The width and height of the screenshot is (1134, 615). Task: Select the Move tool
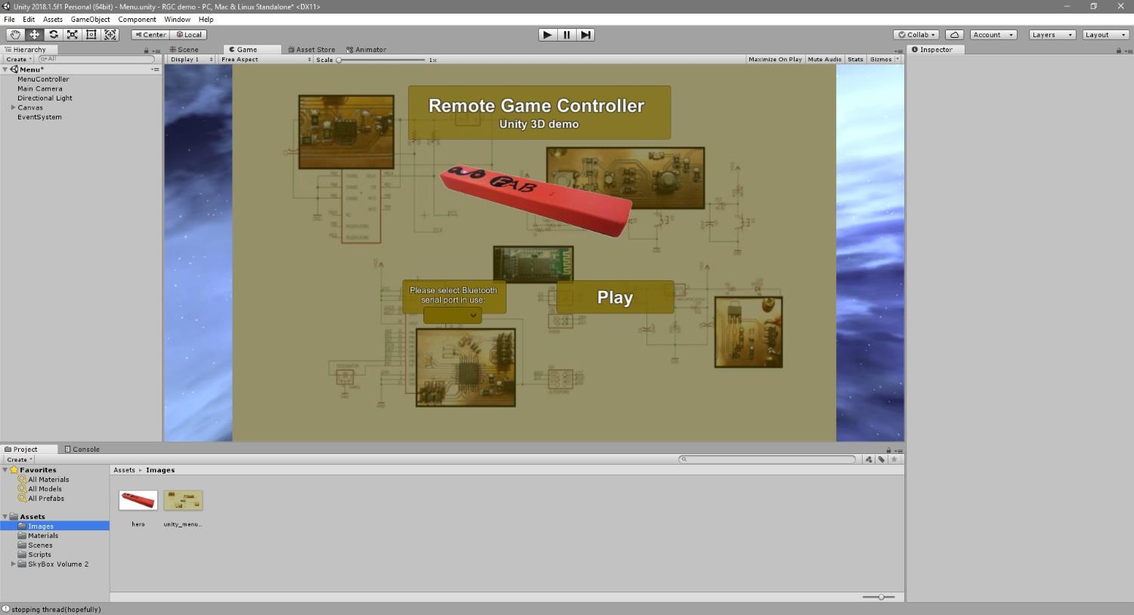tap(34, 35)
